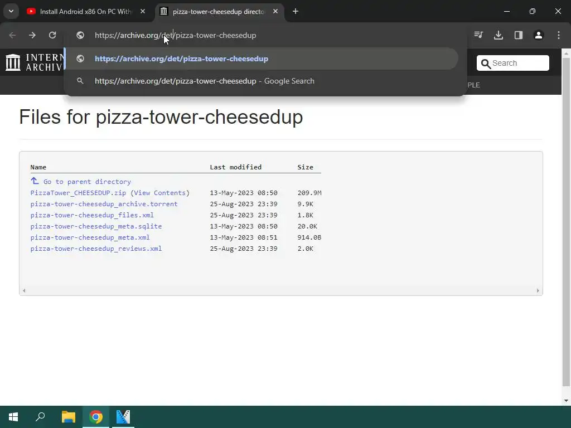Image resolution: width=571 pixels, height=428 pixels.
Task: Click the 'Name' column header text
Action: [x=38, y=167]
